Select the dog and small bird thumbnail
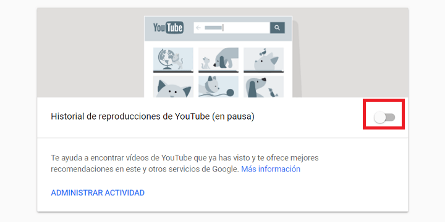Screen dimensions: 445x222 263,87
